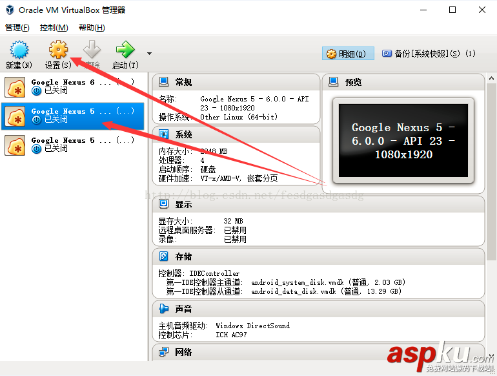
Task: Switch to 备份[系统快照](S) snapshots view
Action: click(429, 54)
